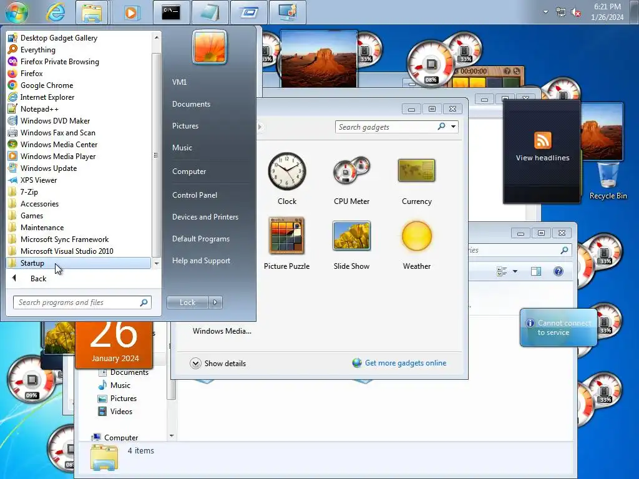
Task: Open shutdown options arrow beside Lock
Action: [215, 302]
